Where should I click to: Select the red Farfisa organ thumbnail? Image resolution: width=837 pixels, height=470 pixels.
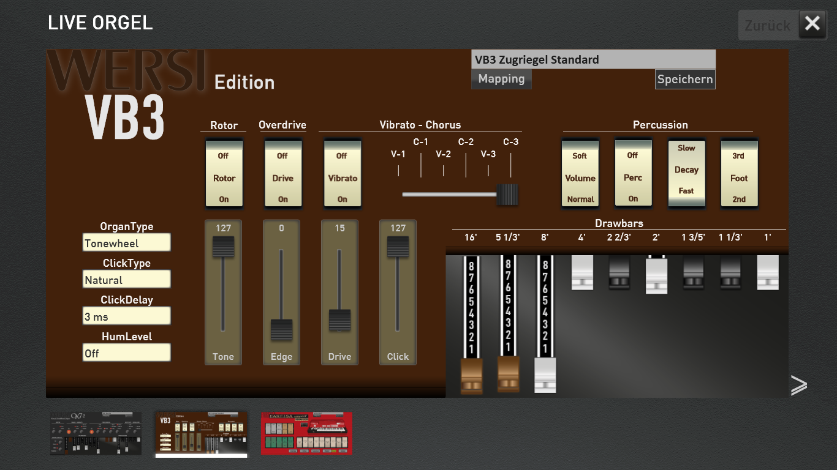(x=307, y=433)
